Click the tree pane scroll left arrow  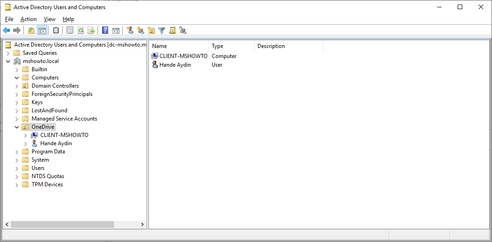7,225
